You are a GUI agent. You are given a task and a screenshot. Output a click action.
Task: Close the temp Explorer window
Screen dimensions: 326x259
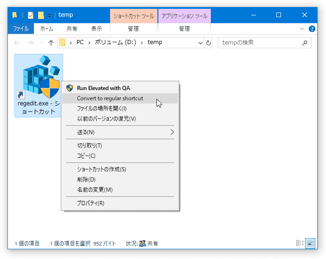pos(305,15)
